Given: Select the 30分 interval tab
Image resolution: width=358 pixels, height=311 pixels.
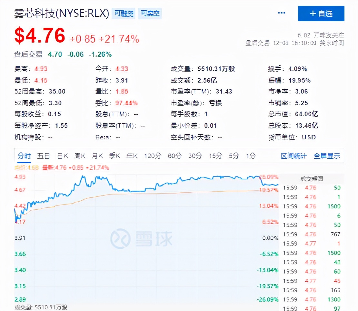Looking at the screenshot, I should [195, 156].
